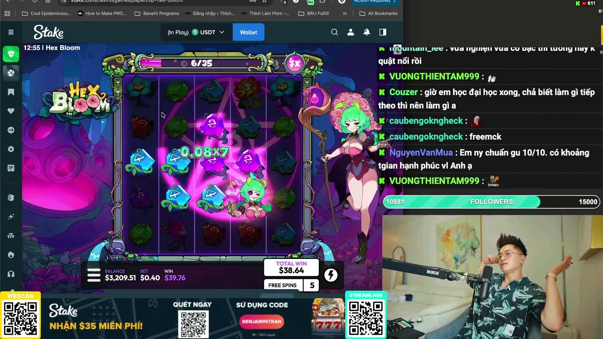Screen dimensions: 603x339
Task: Click the BENJAMINTRAN promo code button
Action: click(261, 322)
